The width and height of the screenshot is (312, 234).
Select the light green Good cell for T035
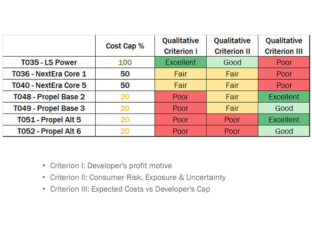point(232,62)
